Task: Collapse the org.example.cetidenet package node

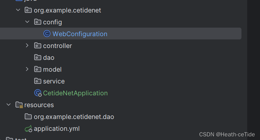Action: click(x=18, y=10)
